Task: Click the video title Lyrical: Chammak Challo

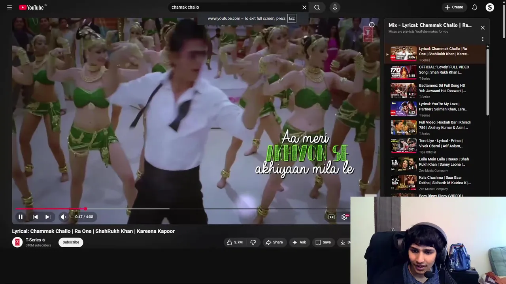Action: point(93,231)
